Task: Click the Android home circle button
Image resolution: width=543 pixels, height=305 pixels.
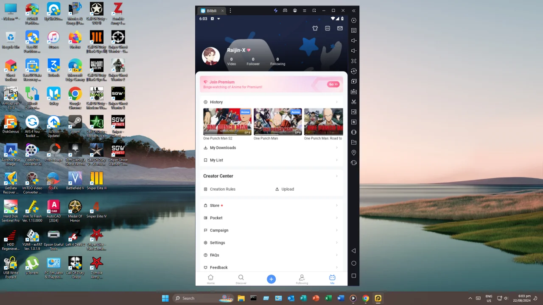Action: 353,263
